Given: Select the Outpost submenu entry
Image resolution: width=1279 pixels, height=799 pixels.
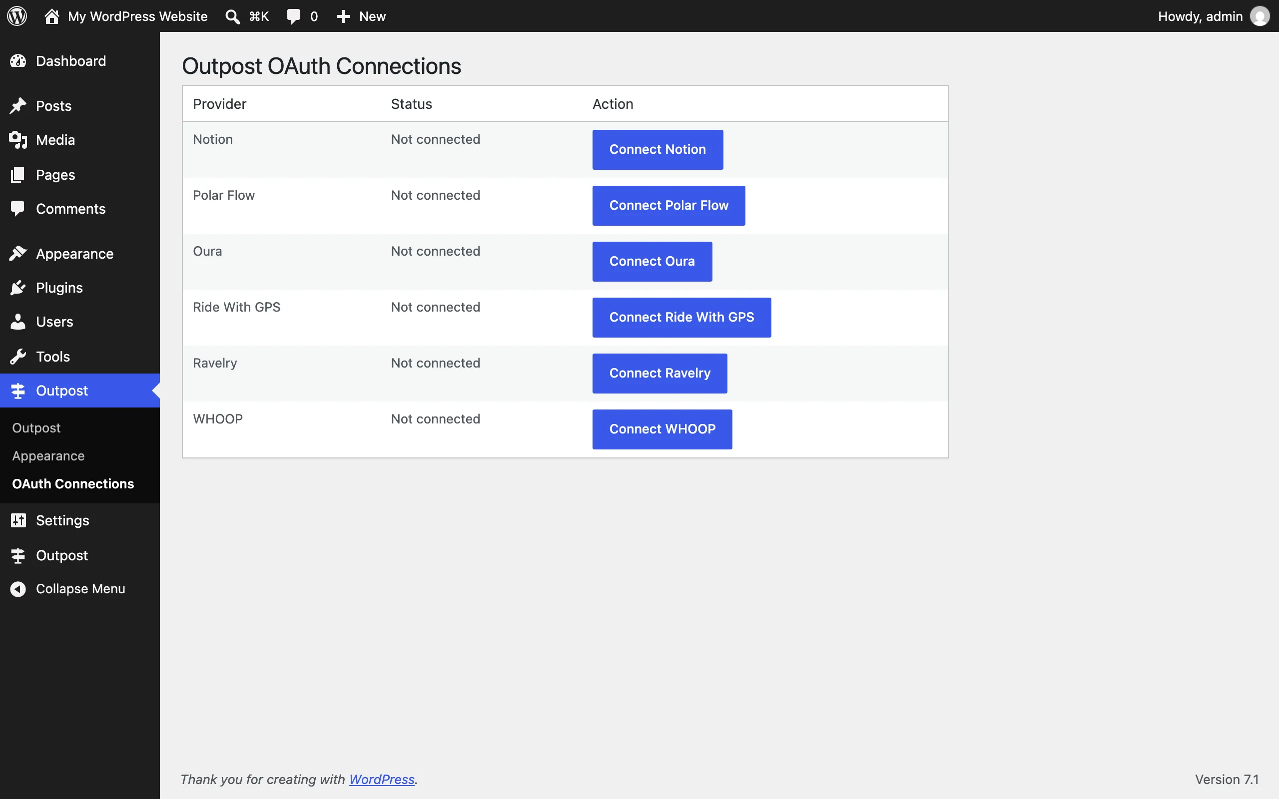Looking at the screenshot, I should coord(36,427).
